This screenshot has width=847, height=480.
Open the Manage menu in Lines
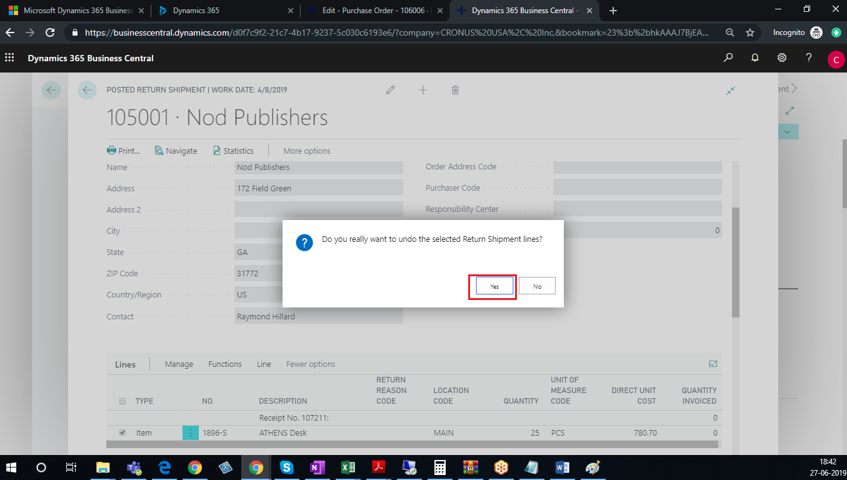point(179,364)
